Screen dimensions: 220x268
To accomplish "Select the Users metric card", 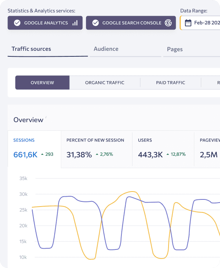I will tap(163, 149).
